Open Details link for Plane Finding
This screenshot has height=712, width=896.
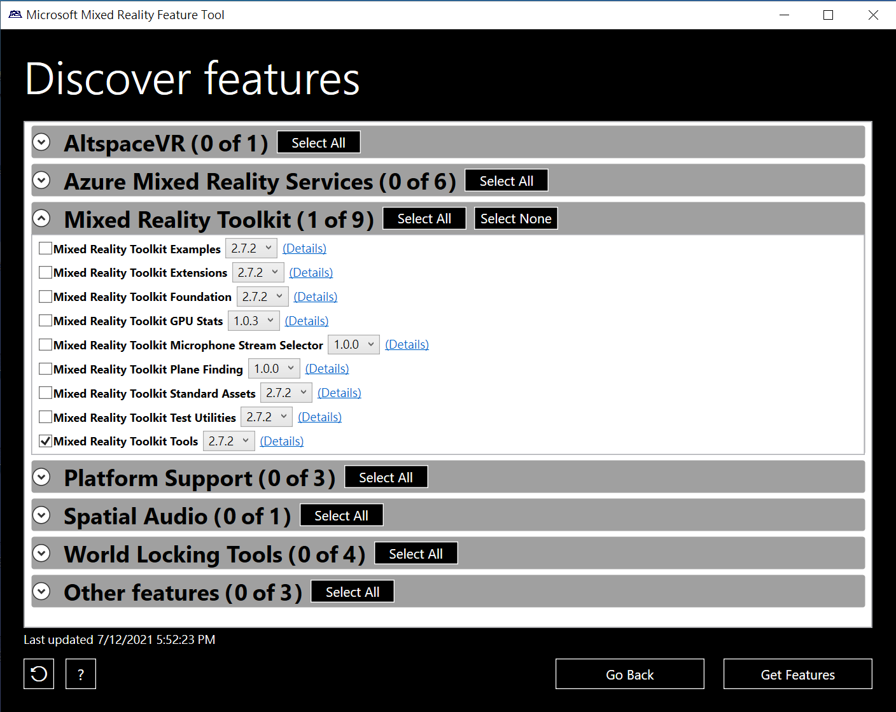pyautogui.click(x=327, y=368)
